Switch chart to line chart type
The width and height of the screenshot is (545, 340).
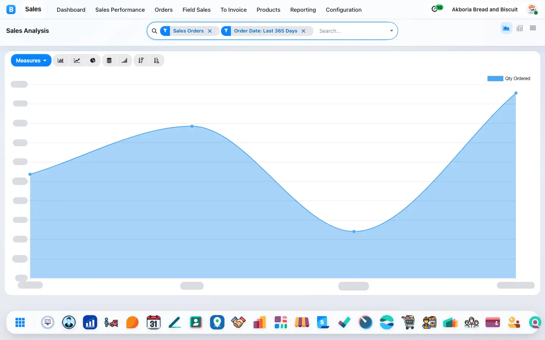coord(77,60)
